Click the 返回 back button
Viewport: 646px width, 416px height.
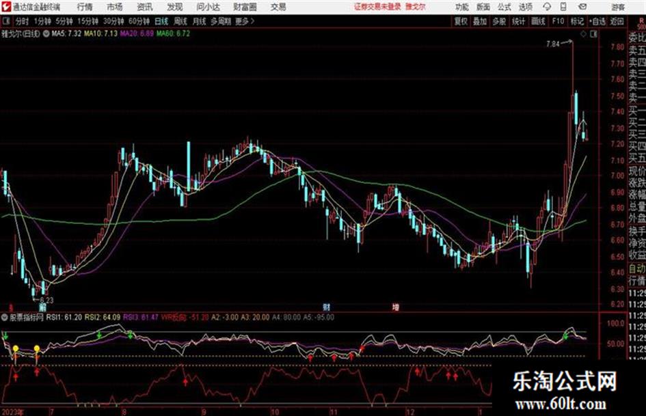(x=617, y=21)
